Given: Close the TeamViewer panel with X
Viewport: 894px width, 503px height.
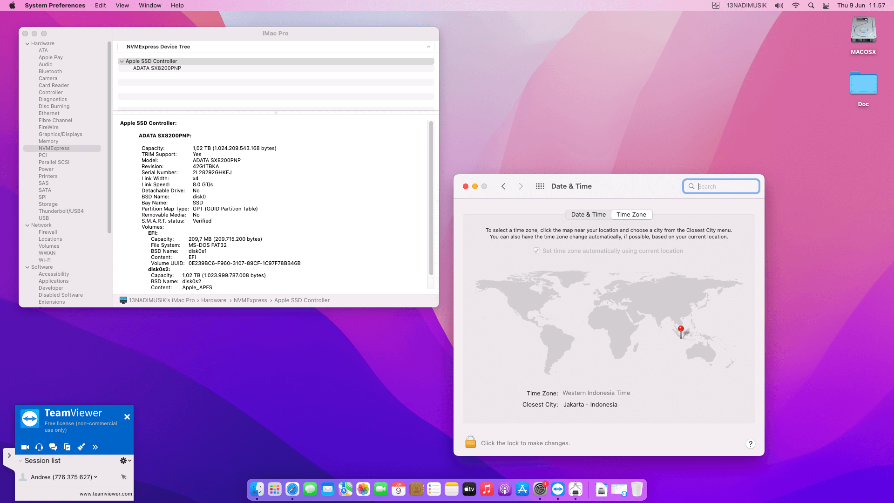Looking at the screenshot, I should point(127,417).
